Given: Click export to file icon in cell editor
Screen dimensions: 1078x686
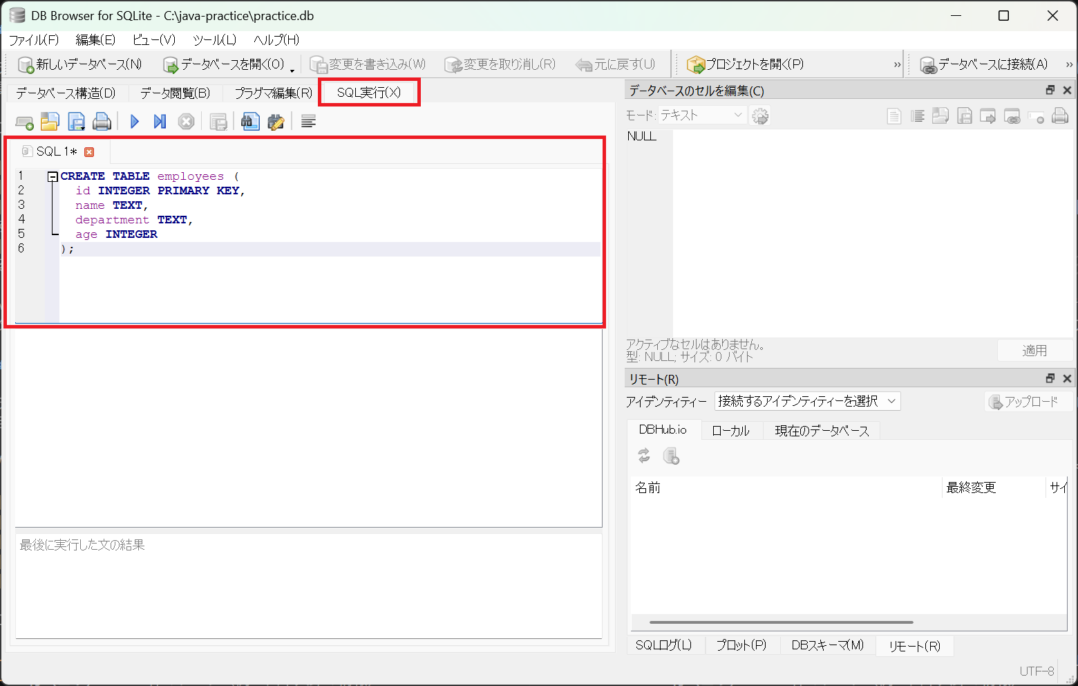Looking at the screenshot, I should [965, 116].
